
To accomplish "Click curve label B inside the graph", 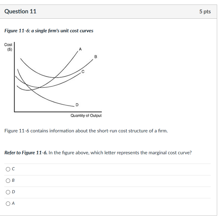I will point(96,57).
